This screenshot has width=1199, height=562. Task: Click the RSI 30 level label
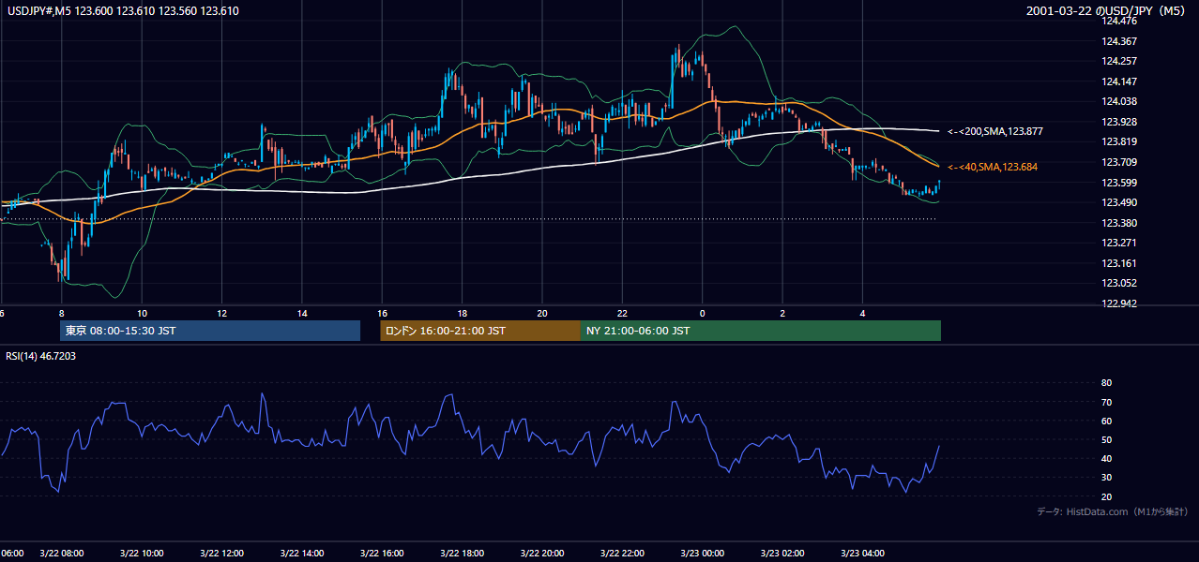pos(1106,478)
